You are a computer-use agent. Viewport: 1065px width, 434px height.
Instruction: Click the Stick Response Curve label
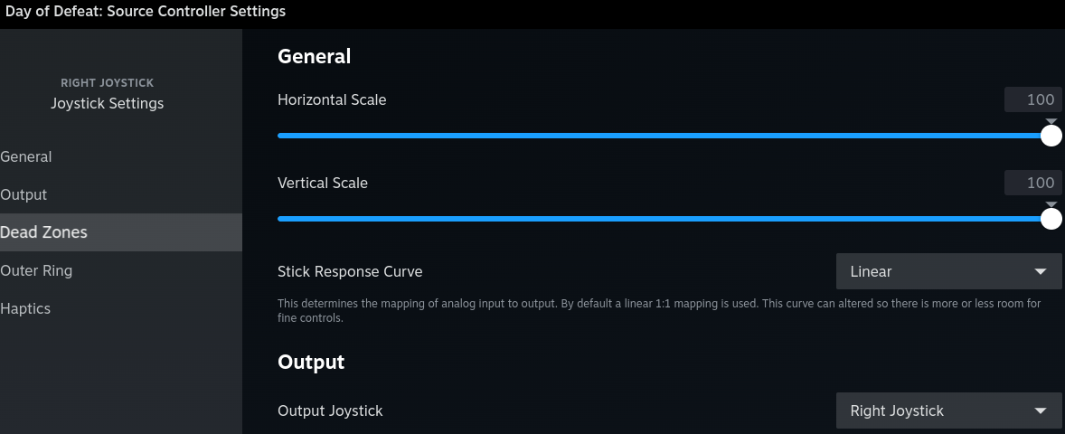(350, 271)
